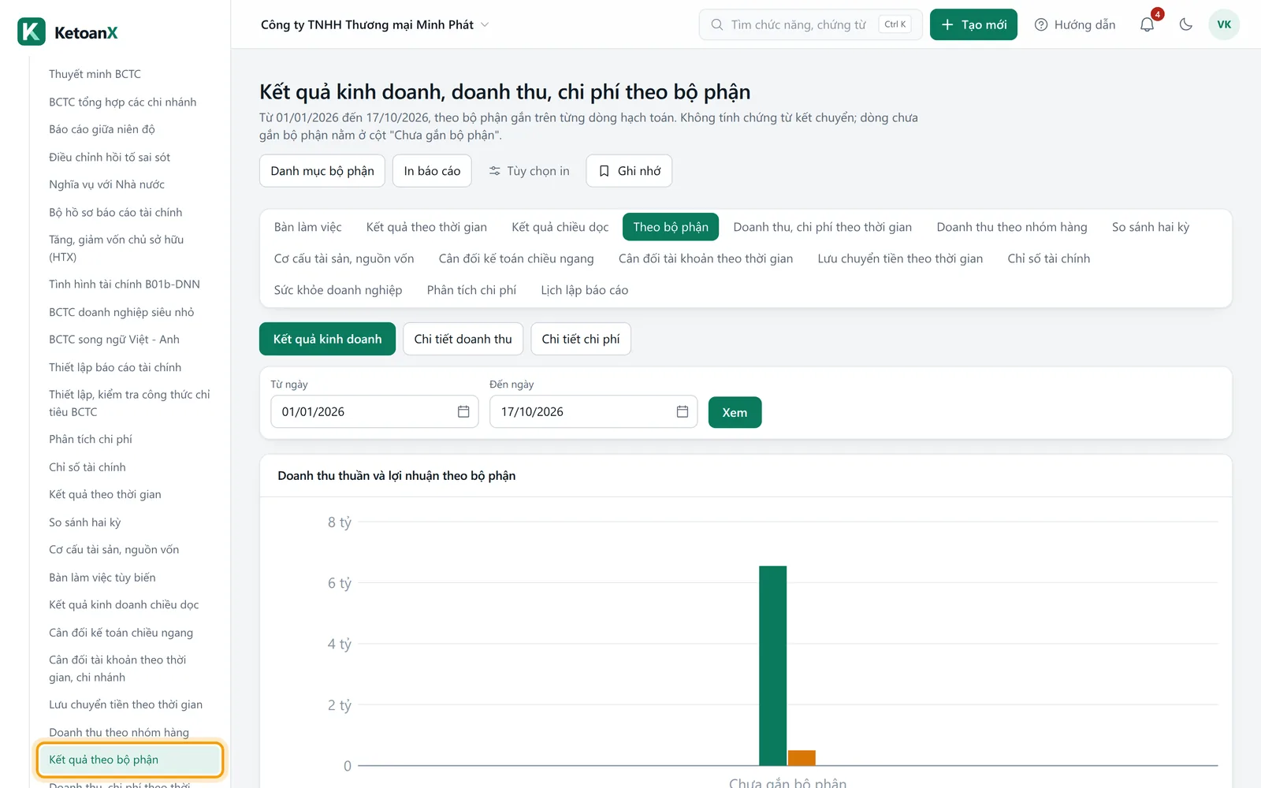
Task: Open Thuyết minh BCTC in sidebar
Action: 95,74
